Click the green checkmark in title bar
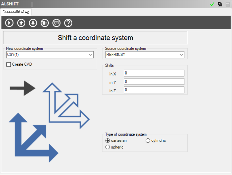The width and height of the screenshot is (232, 175). [x=212, y=4]
